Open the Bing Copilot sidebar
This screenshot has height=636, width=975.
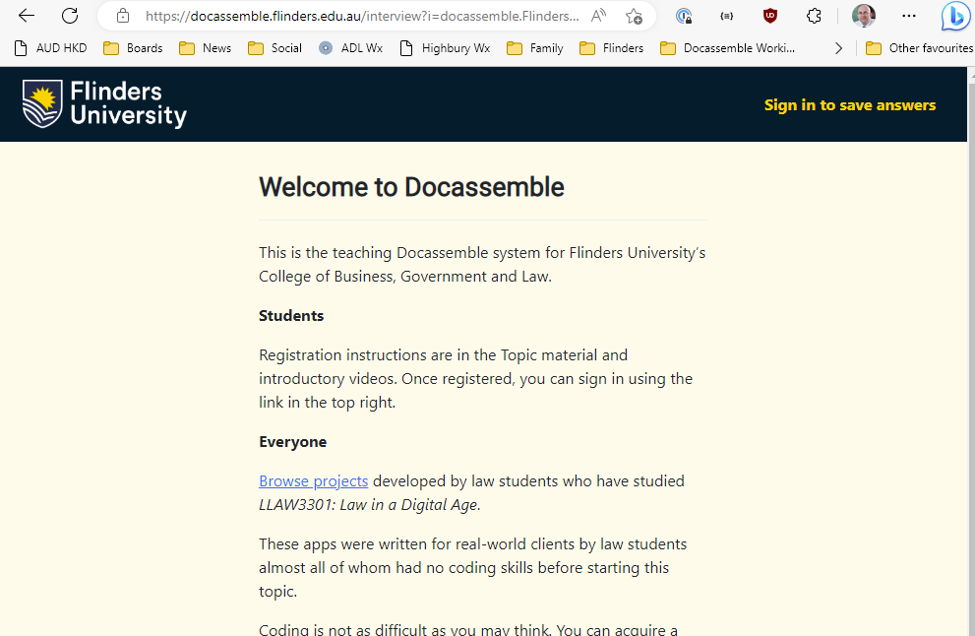954,16
